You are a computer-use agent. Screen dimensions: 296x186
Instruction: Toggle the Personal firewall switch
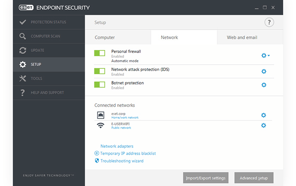[100, 53]
